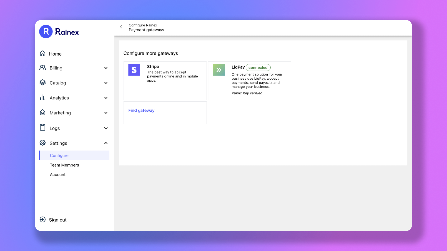Expand the Marketing menu chevron
This screenshot has height=251, width=447.
pos(106,113)
